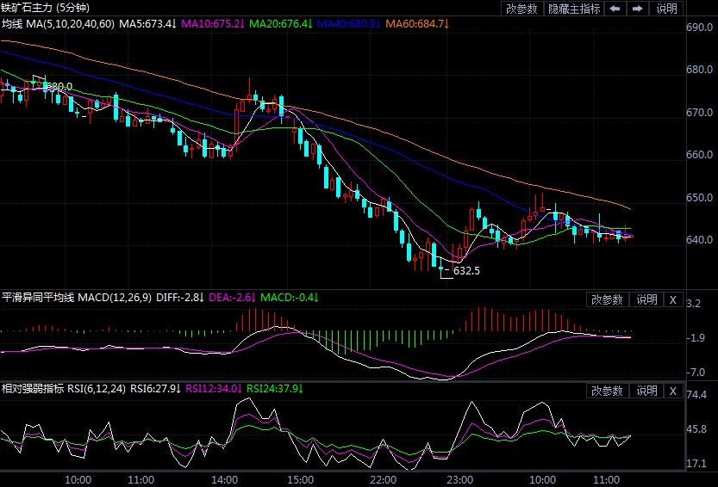
Task: Open RSI panel 说明 description
Action: click(x=646, y=391)
